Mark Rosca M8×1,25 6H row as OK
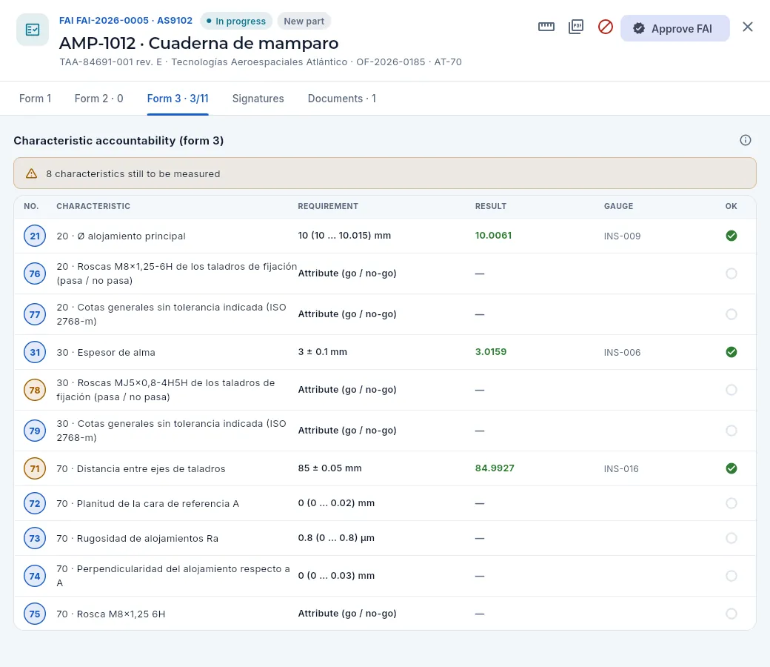 (x=731, y=614)
